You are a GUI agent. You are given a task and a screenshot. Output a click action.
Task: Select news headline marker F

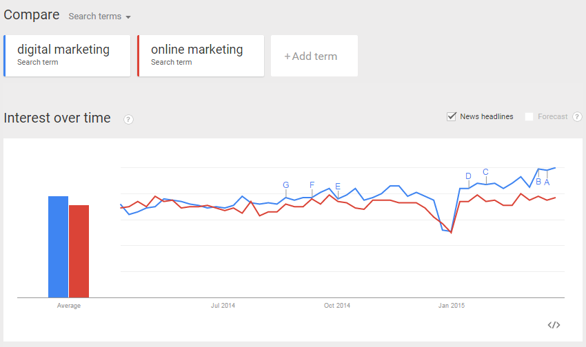click(312, 185)
